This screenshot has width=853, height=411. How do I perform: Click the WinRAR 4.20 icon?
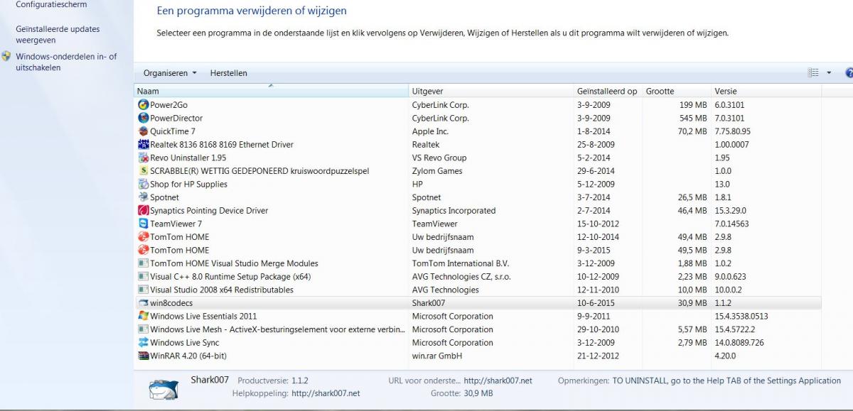(144, 356)
